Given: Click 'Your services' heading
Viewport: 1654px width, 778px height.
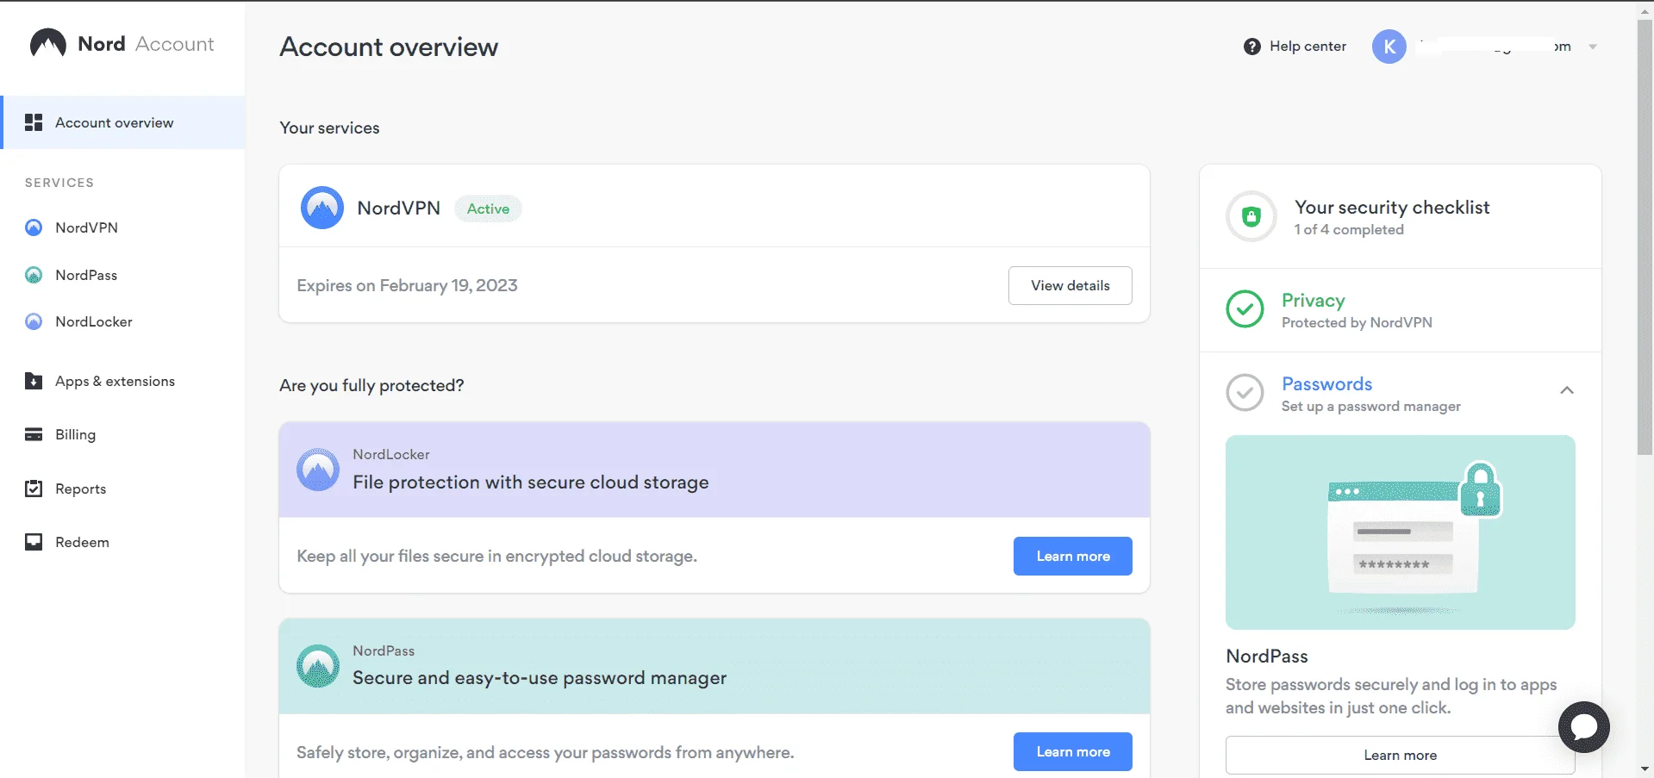Looking at the screenshot, I should (x=329, y=128).
